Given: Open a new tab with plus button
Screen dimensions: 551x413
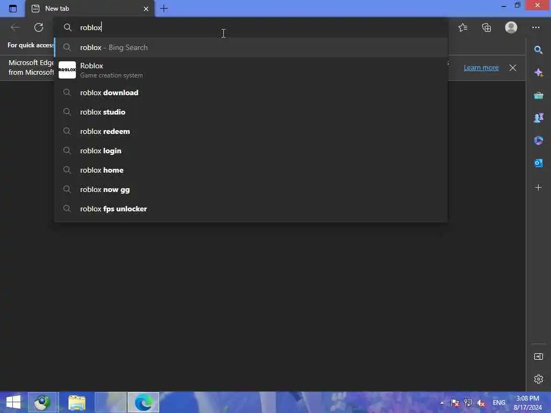Looking at the screenshot, I should tap(164, 9).
